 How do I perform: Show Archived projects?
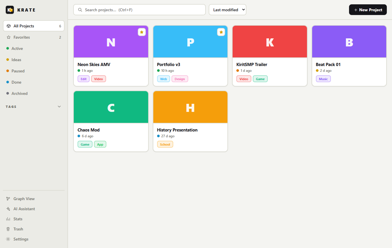coord(34,93)
